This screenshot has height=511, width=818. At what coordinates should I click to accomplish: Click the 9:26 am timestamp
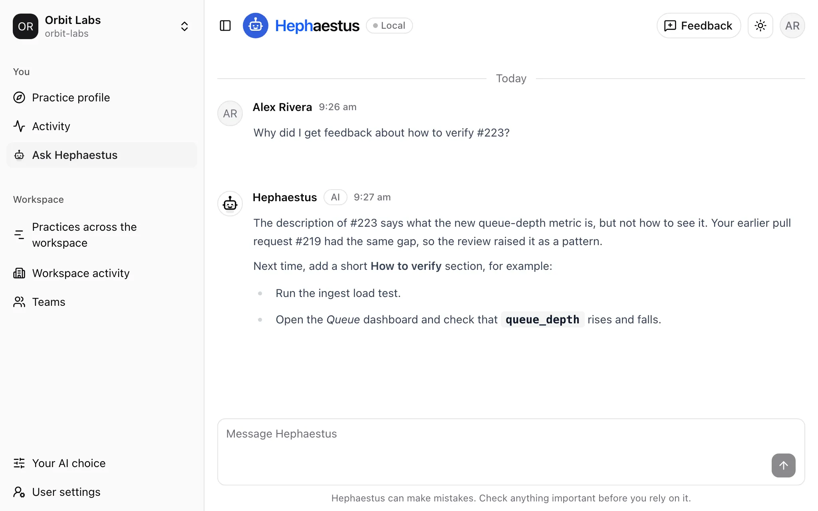point(338,107)
